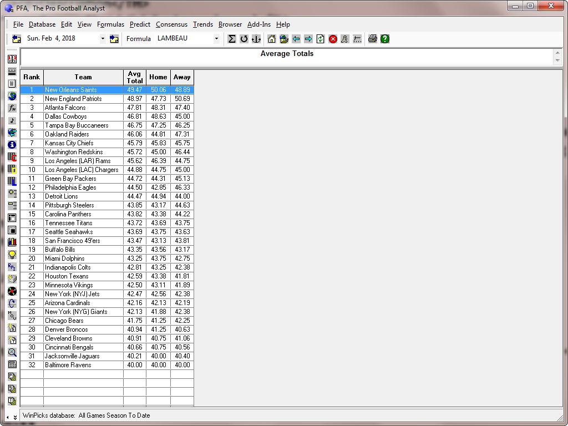Open the date dropdown arrow
Viewport: 568px width, 426px height.
103,39
